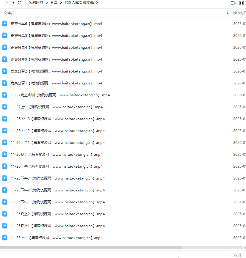Open the sort order options icon
The image size is (246, 258).
[x=233, y=3]
